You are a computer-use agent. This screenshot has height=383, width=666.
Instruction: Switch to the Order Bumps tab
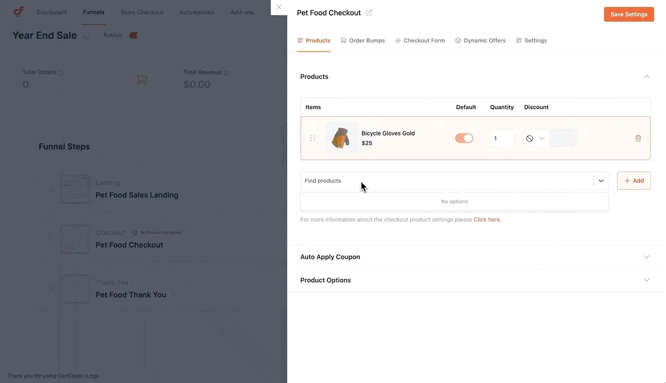coord(363,40)
